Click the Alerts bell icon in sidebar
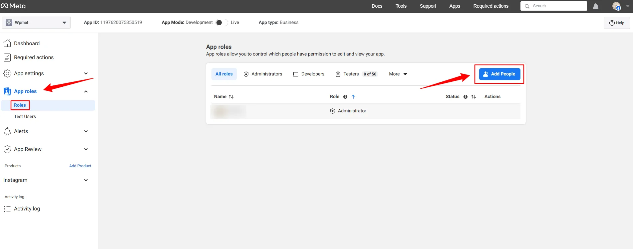This screenshot has width=633, height=249. pos(7,131)
